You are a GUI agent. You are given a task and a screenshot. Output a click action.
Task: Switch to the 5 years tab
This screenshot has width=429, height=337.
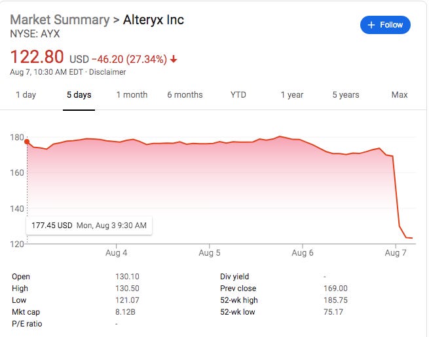[346, 95]
